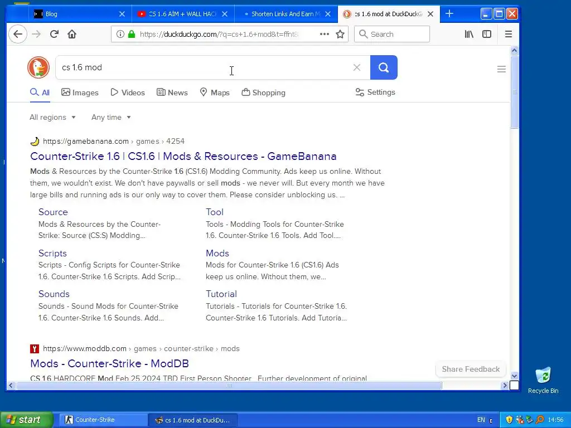
Task: Expand the Any time filter
Action: pyautogui.click(x=111, y=117)
